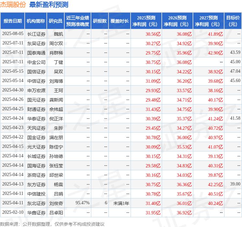The width and height of the screenshot is (242, 227).
Task: Select the 国元证券 institution cell
Action: (x=36, y=100)
